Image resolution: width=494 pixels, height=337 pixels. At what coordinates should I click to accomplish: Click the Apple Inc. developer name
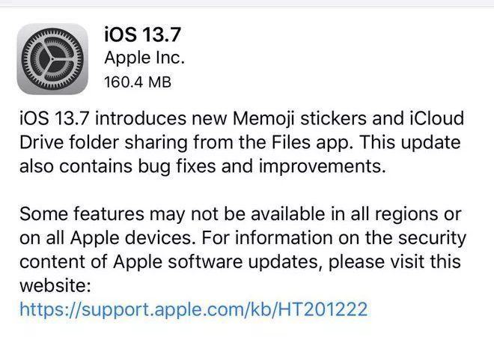pos(144,58)
